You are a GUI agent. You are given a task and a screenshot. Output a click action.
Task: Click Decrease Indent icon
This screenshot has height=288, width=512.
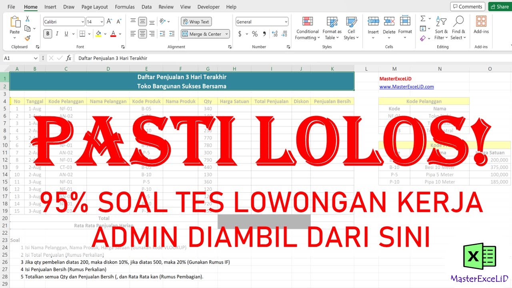[x=163, y=34]
